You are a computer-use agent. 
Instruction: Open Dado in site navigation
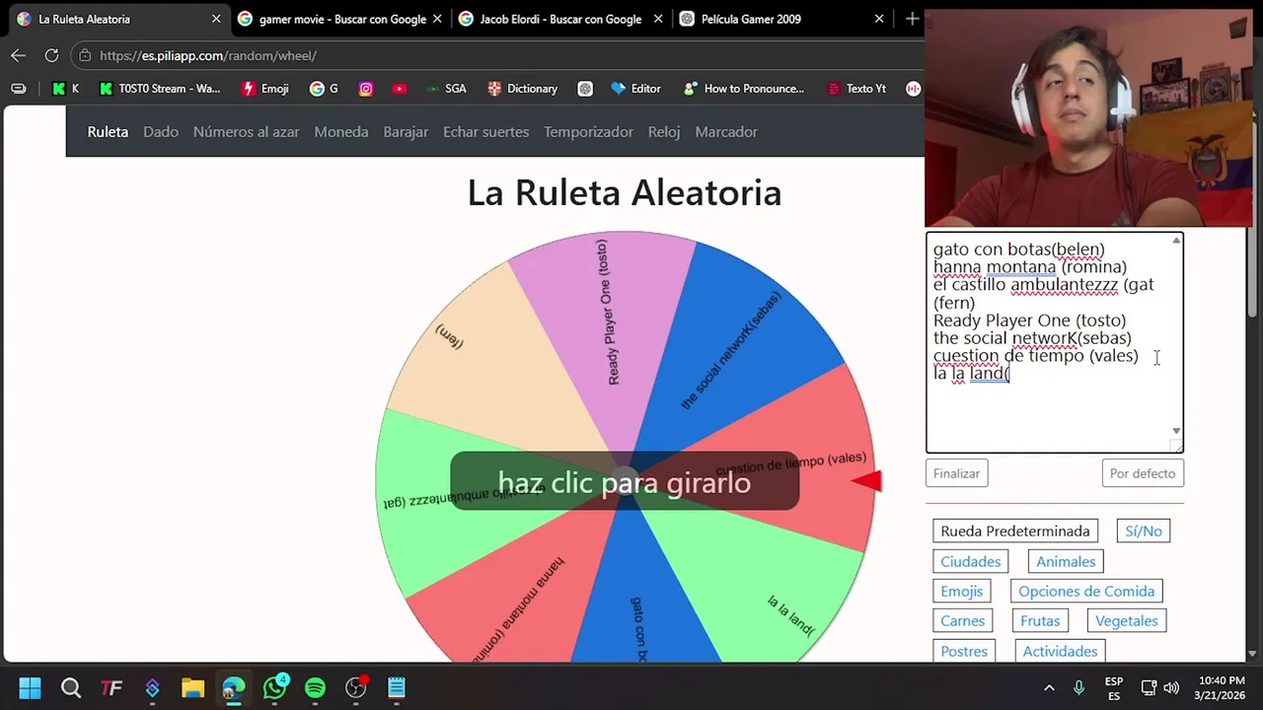point(161,131)
